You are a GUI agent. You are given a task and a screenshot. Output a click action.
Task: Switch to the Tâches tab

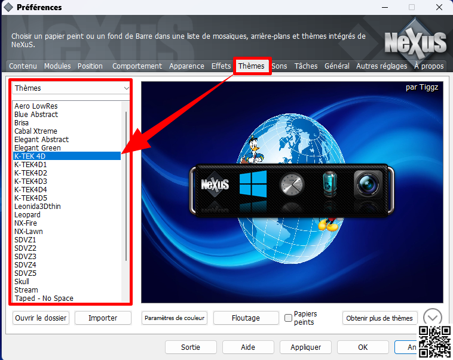306,66
